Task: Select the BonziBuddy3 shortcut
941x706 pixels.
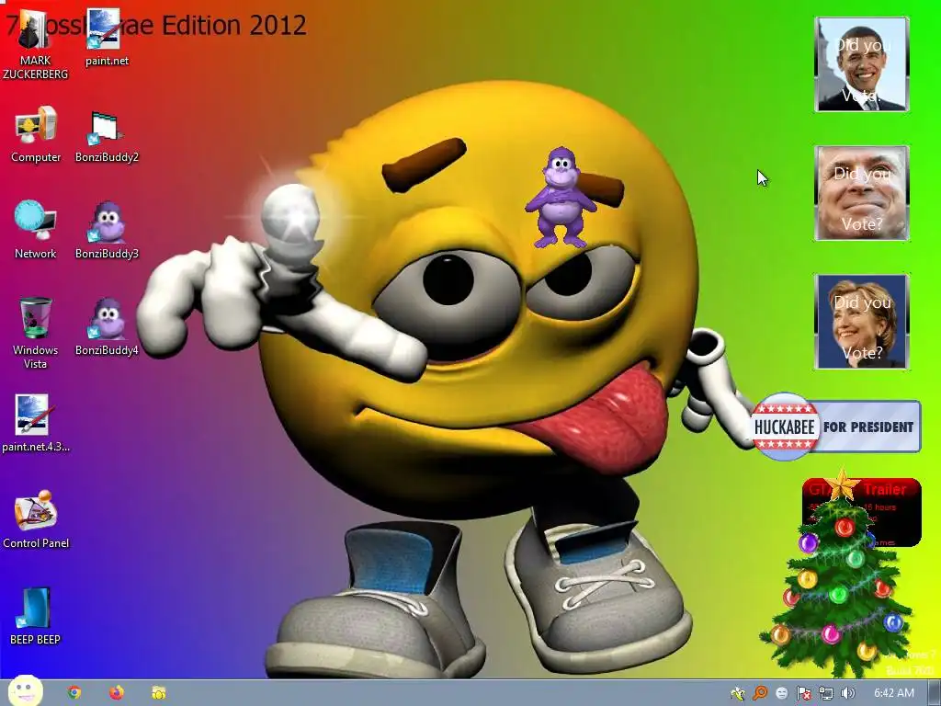Action: [107, 231]
